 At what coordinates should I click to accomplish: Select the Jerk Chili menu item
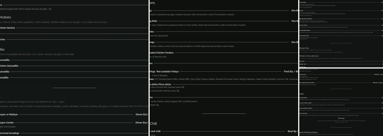tap(155, 131)
